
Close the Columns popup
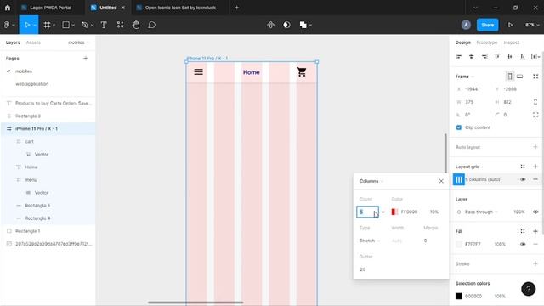tap(441, 181)
